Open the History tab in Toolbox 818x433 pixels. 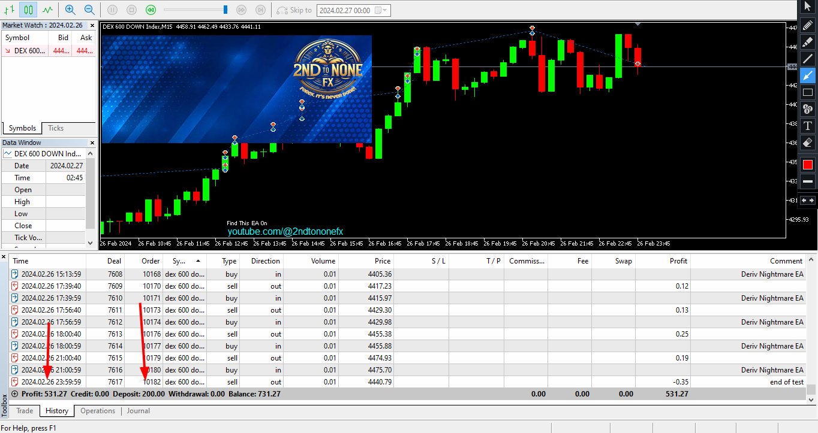tap(57, 411)
